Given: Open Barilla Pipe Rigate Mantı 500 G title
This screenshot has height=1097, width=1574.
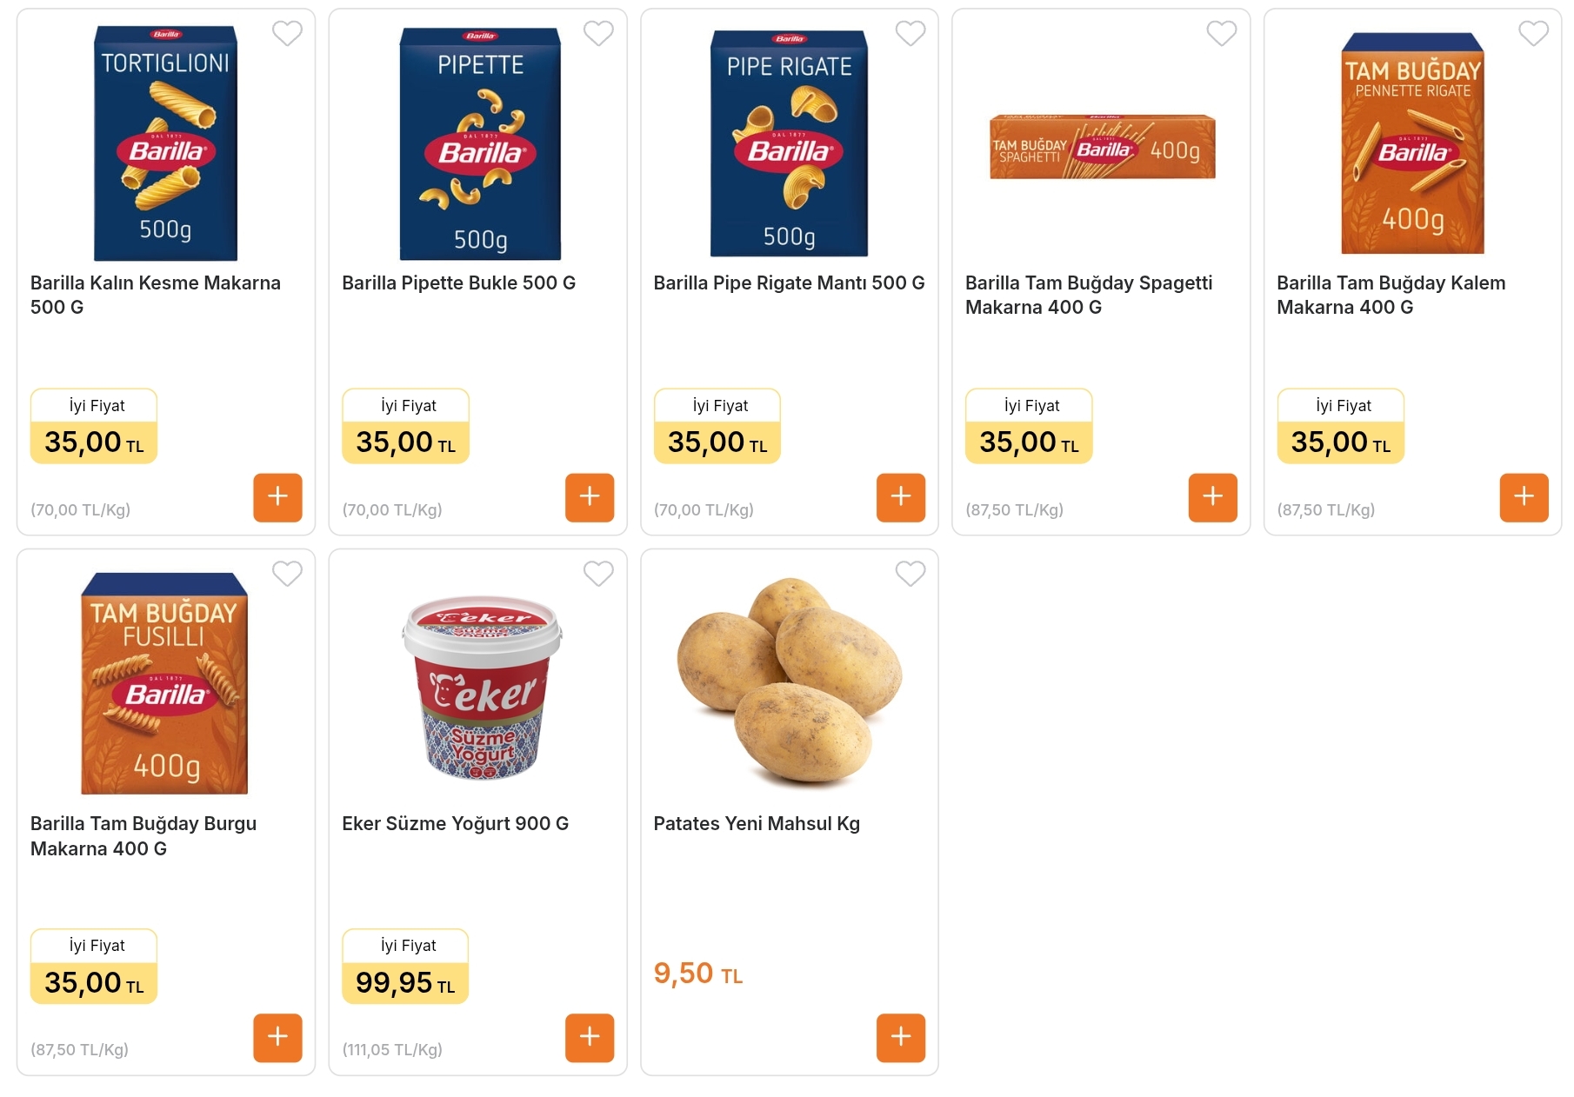Looking at the screenshot, I should pos(789,283).
